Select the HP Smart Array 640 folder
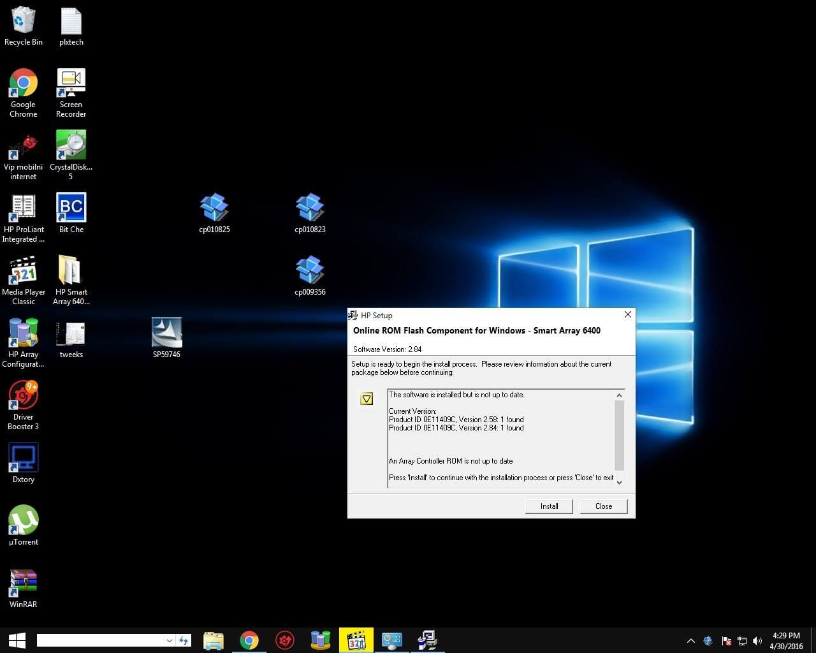 (71, 281)
